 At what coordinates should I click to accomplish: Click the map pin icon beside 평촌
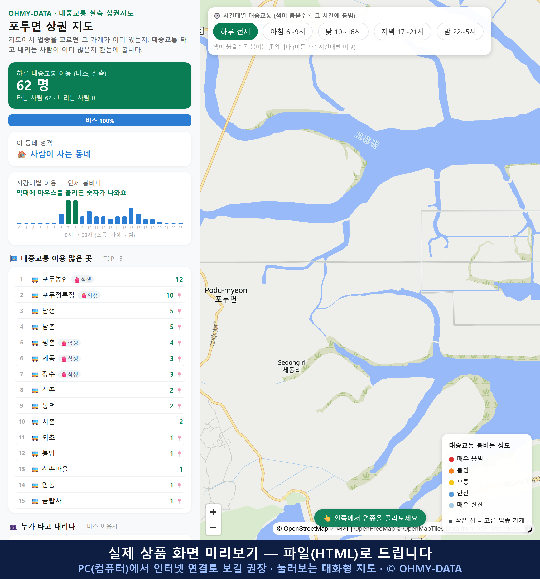click(x=179, y=343)
